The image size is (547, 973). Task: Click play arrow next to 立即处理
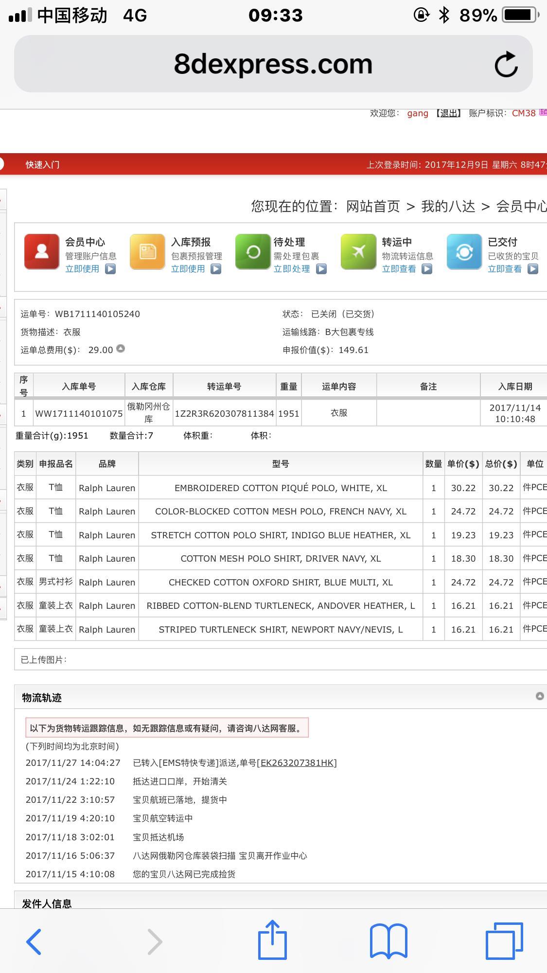tap(321, 269)
